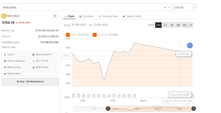The height and width of the screenshot is (113, 221).
Task: Click the left range slider handle
Action: coord(108,108)
